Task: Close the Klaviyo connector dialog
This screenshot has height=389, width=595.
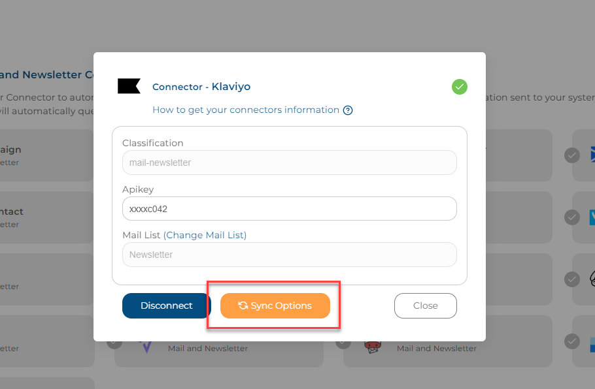Action: [426, 305]
